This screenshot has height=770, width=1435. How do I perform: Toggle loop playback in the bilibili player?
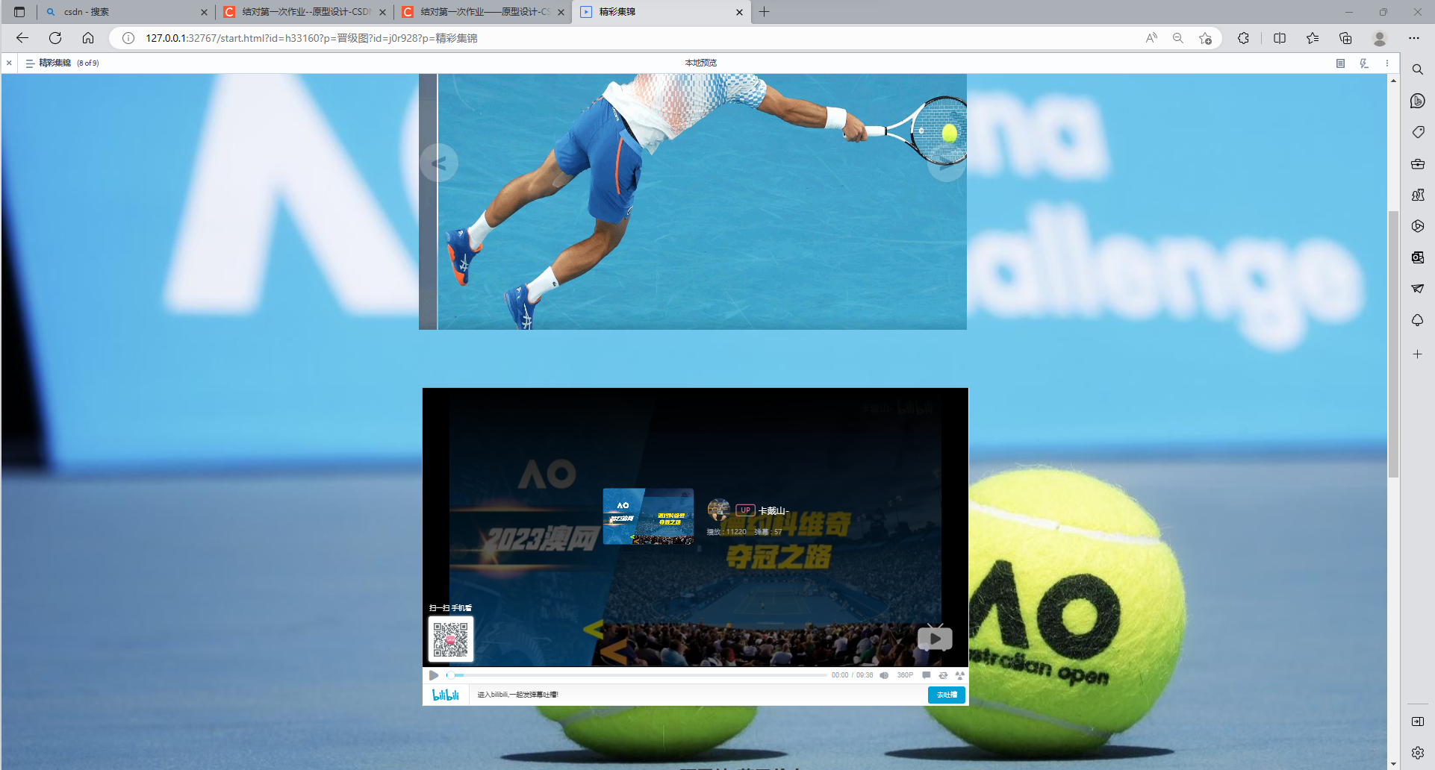tap(943, 675)
